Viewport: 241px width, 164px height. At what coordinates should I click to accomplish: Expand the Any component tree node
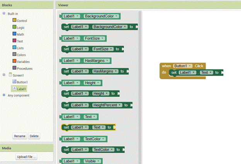point(4,95)
